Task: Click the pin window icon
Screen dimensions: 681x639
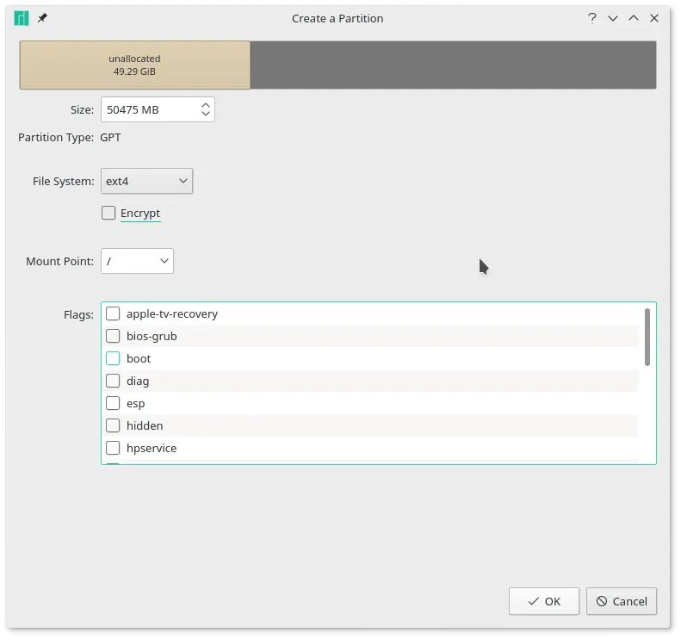Action: [42, 18]
